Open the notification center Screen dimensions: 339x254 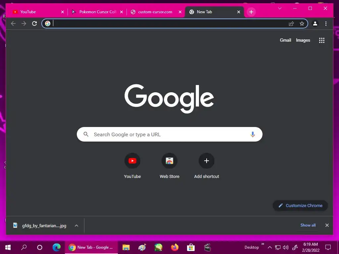click(328, 247)
